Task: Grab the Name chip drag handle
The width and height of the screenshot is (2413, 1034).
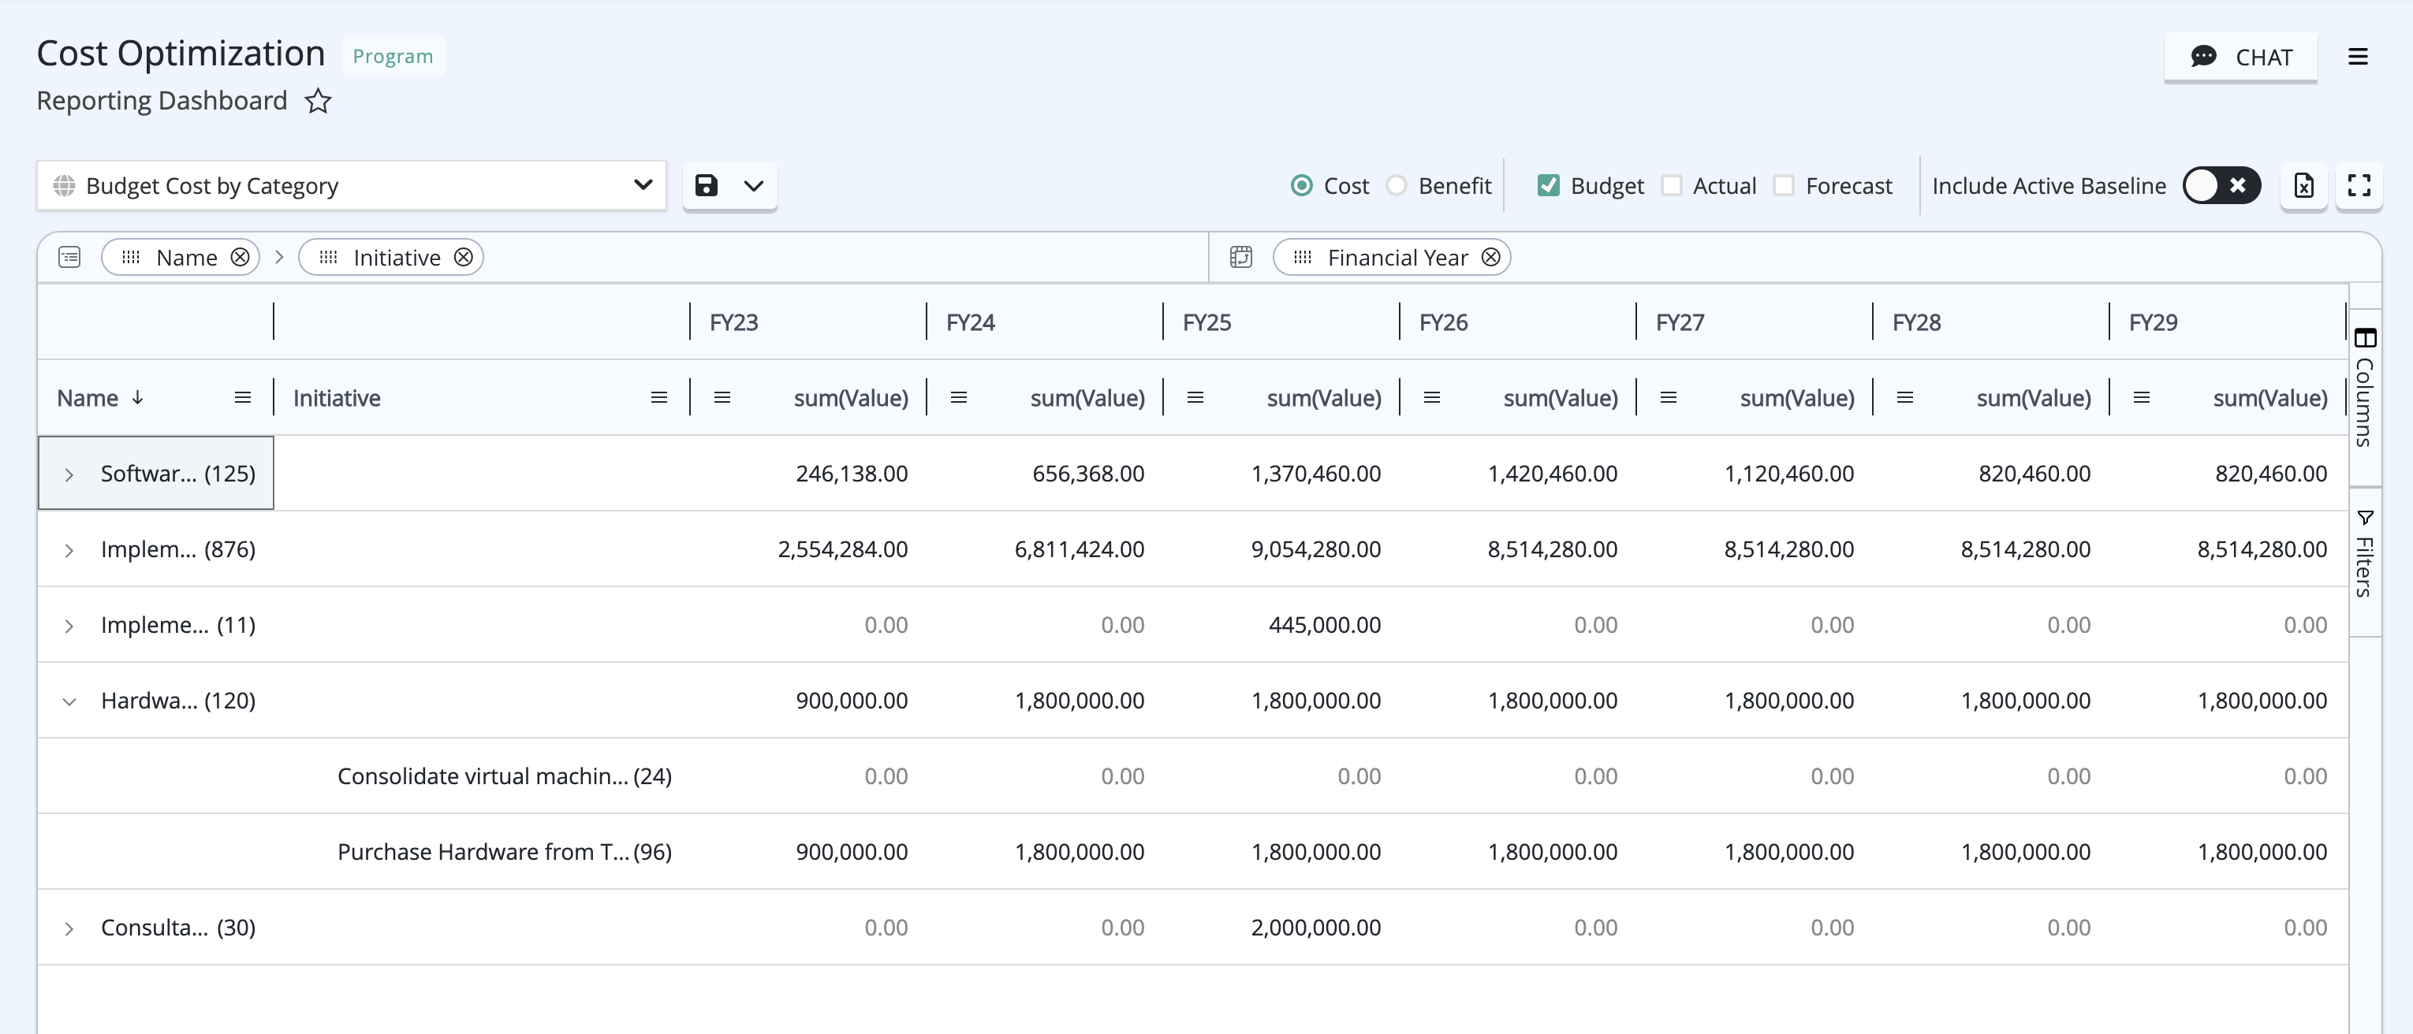Action: point(131,257)
